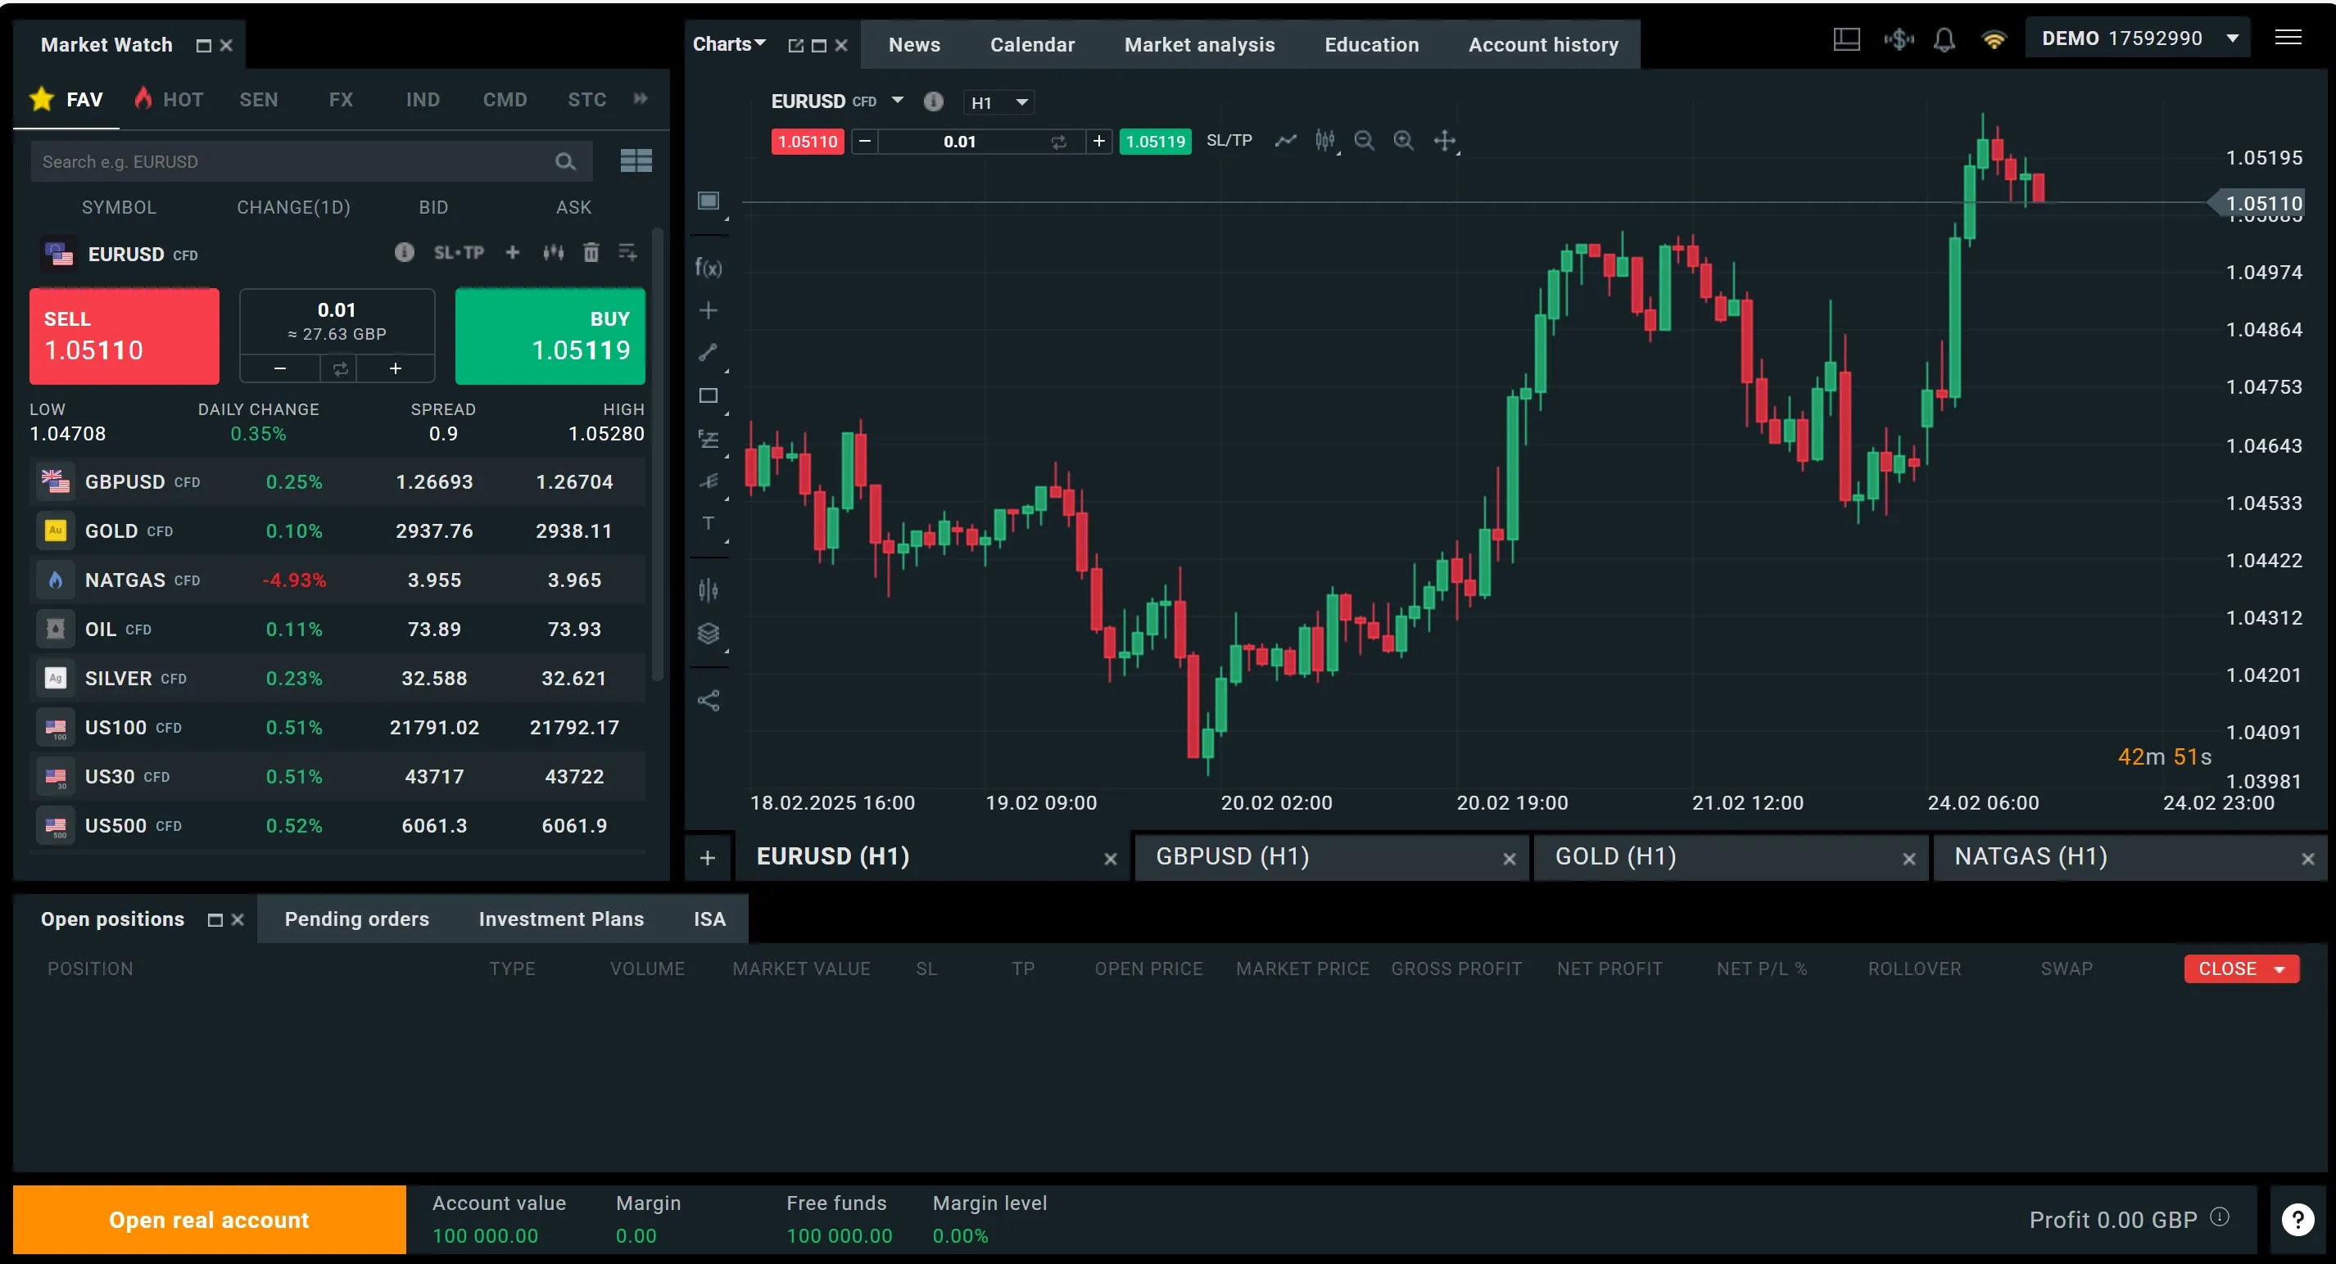Add a new chart tab
This screenshot has width=2336, height=1264.
708,857
